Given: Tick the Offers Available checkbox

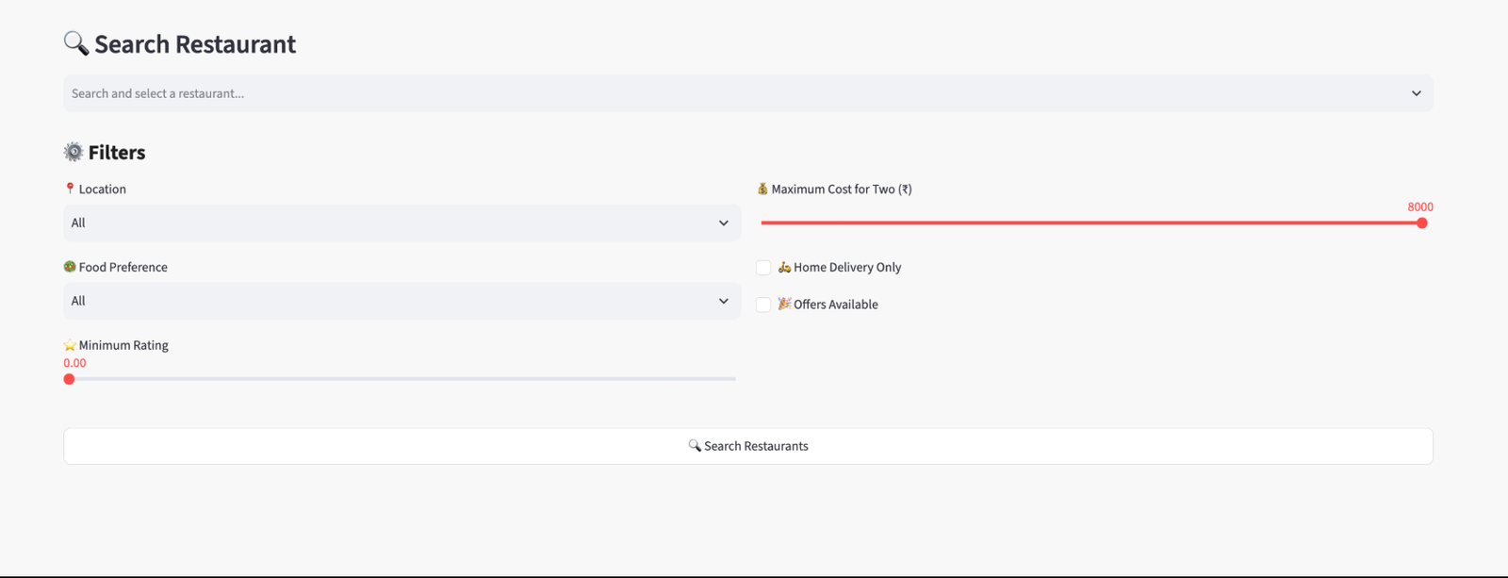Looking at the screenshot, I should pyautogui.click(x=763, y=305).
